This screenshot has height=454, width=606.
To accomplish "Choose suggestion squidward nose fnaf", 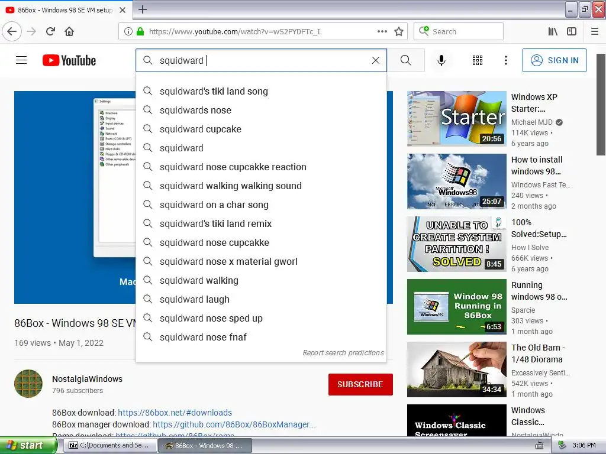I will [261, 337].
